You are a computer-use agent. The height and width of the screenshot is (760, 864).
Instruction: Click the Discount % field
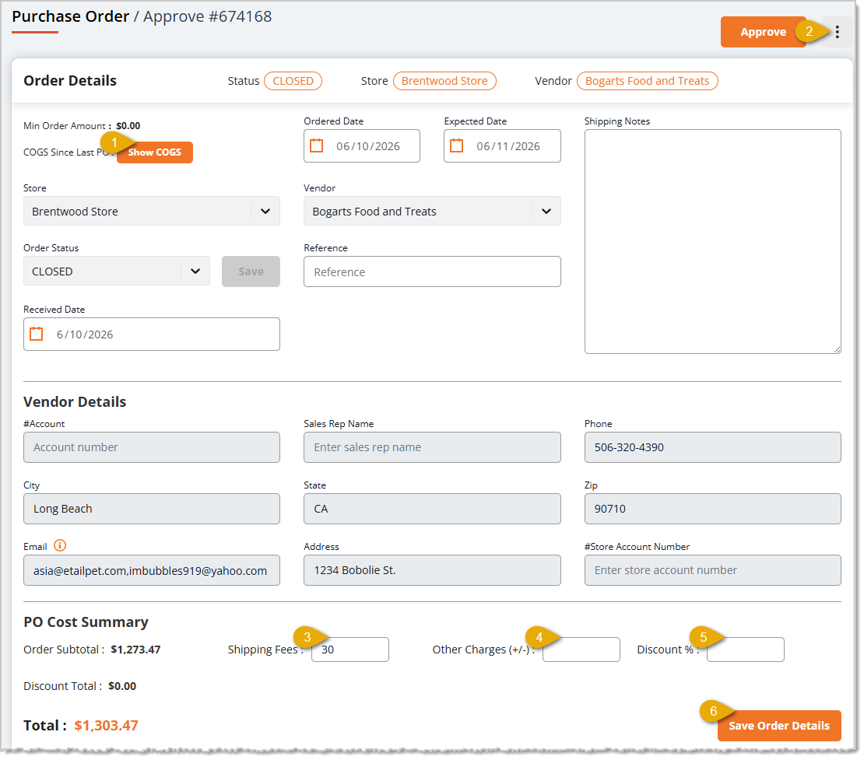click(x=746, y=650)
